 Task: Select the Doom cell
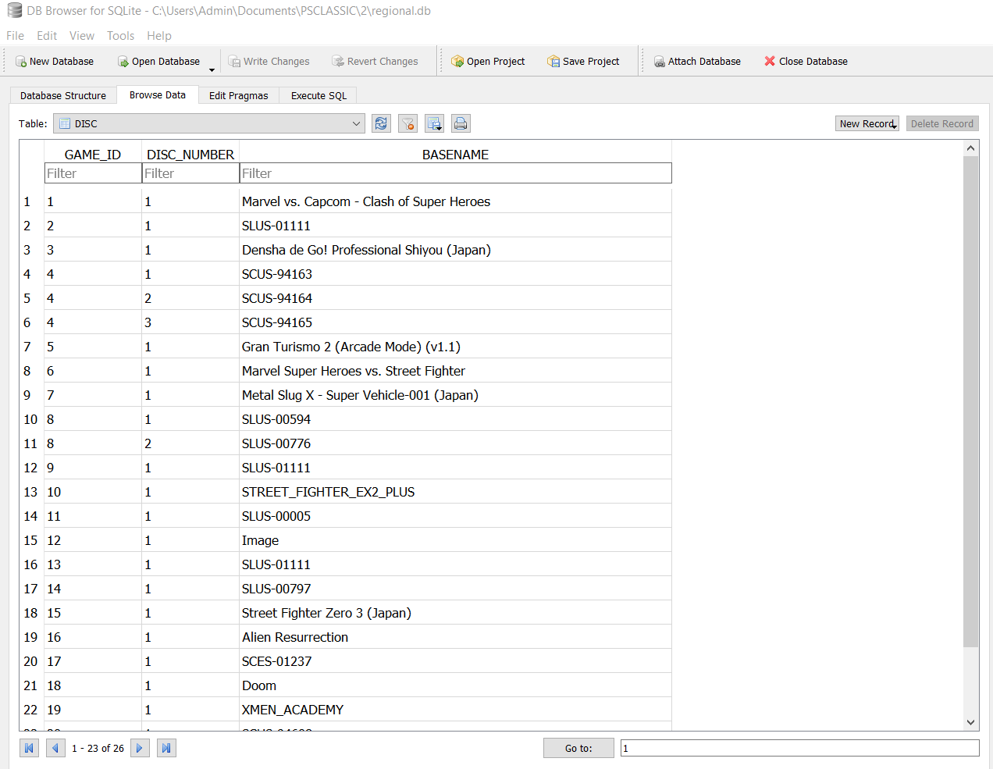(x=455, y=685)
